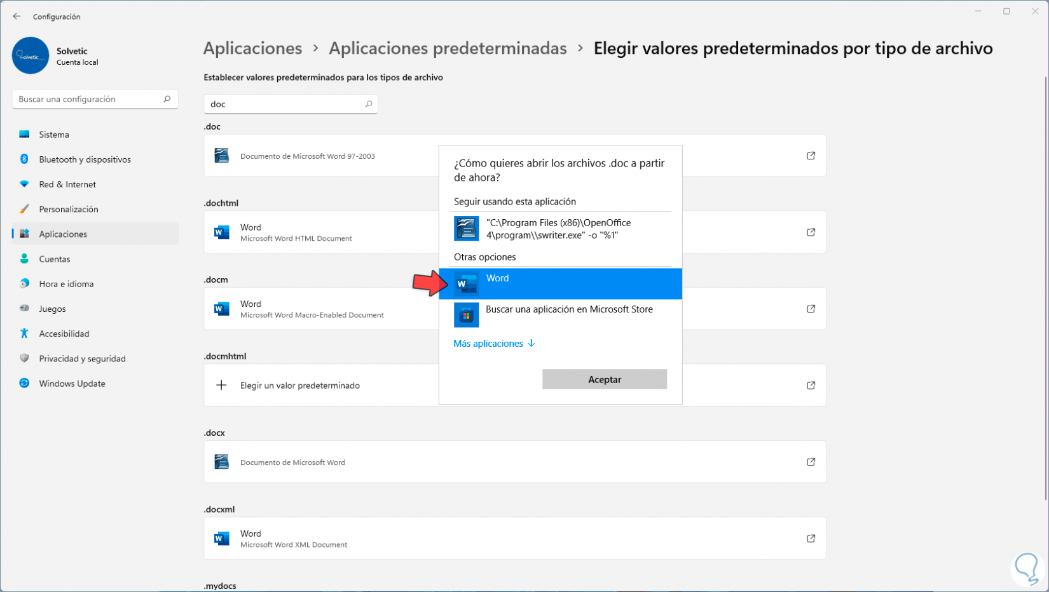The image size is (1049, 592).
Task: Open Windows Update settings
Action: [95, 383]
